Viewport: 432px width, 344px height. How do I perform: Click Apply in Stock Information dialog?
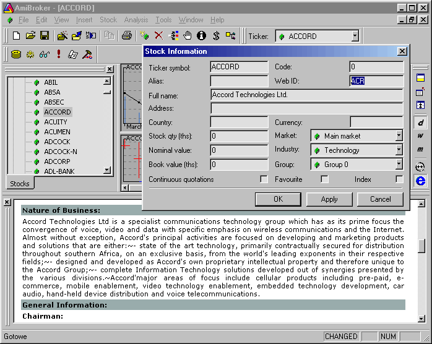[329, 199]
